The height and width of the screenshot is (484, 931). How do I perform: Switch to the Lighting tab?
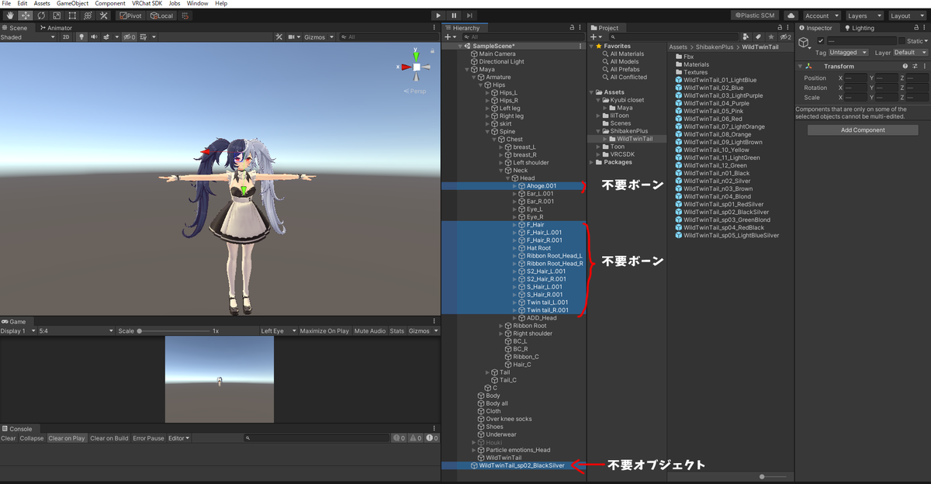point(859,28)
